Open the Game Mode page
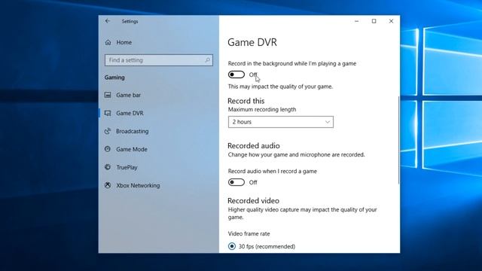This screenshot has height=271, width=482. pyautogui.click(x=132, y=149)
